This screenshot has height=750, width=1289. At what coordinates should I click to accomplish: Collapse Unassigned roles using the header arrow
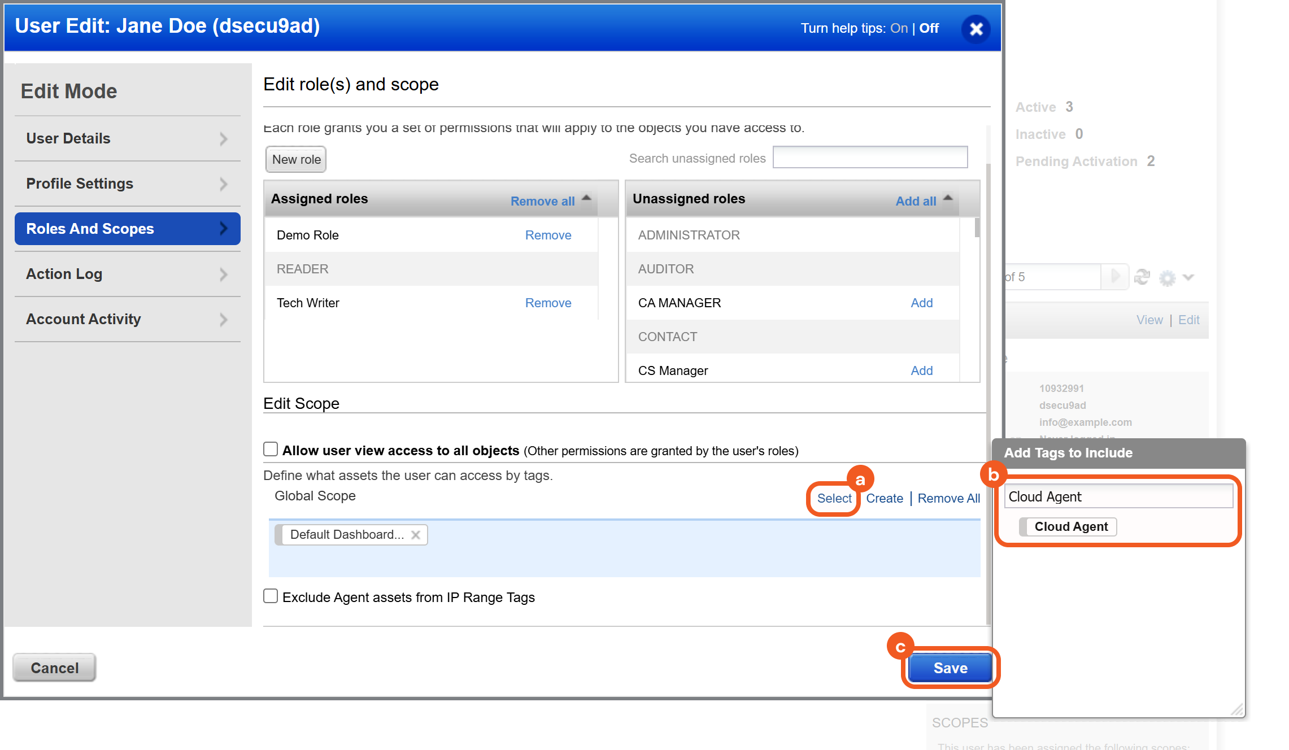(x=948, y=198)
